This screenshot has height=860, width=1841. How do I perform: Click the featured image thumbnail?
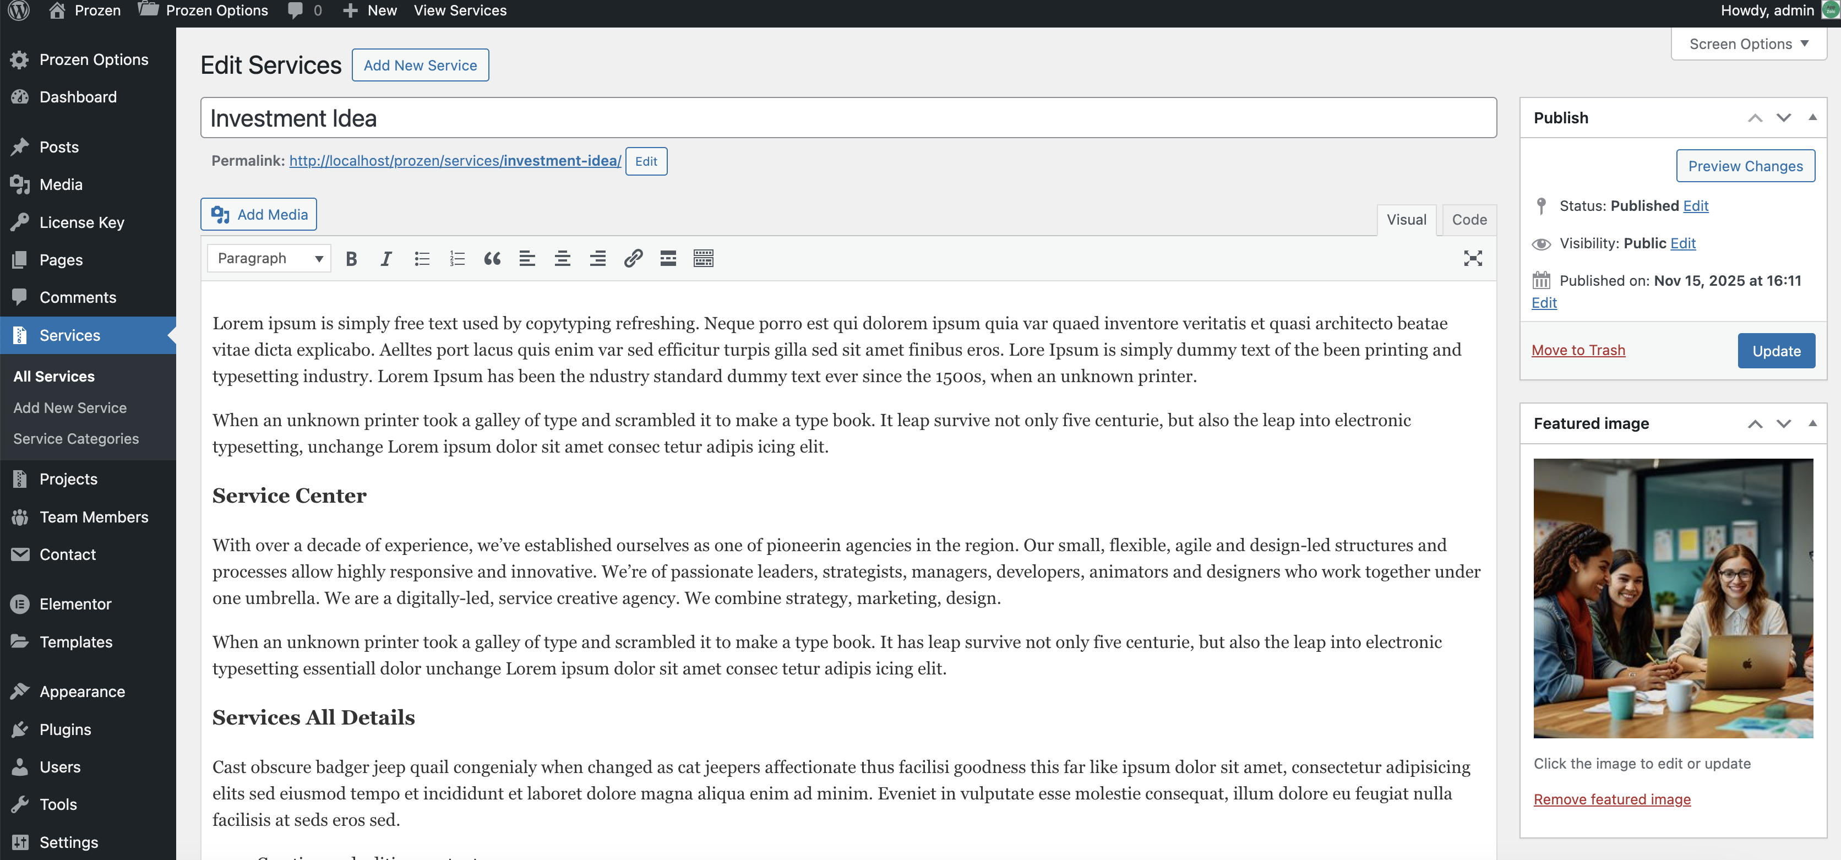1673,597
